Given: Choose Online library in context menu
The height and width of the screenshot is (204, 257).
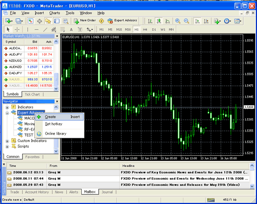Looking at the screenshot, I should (x=60, y=134).
